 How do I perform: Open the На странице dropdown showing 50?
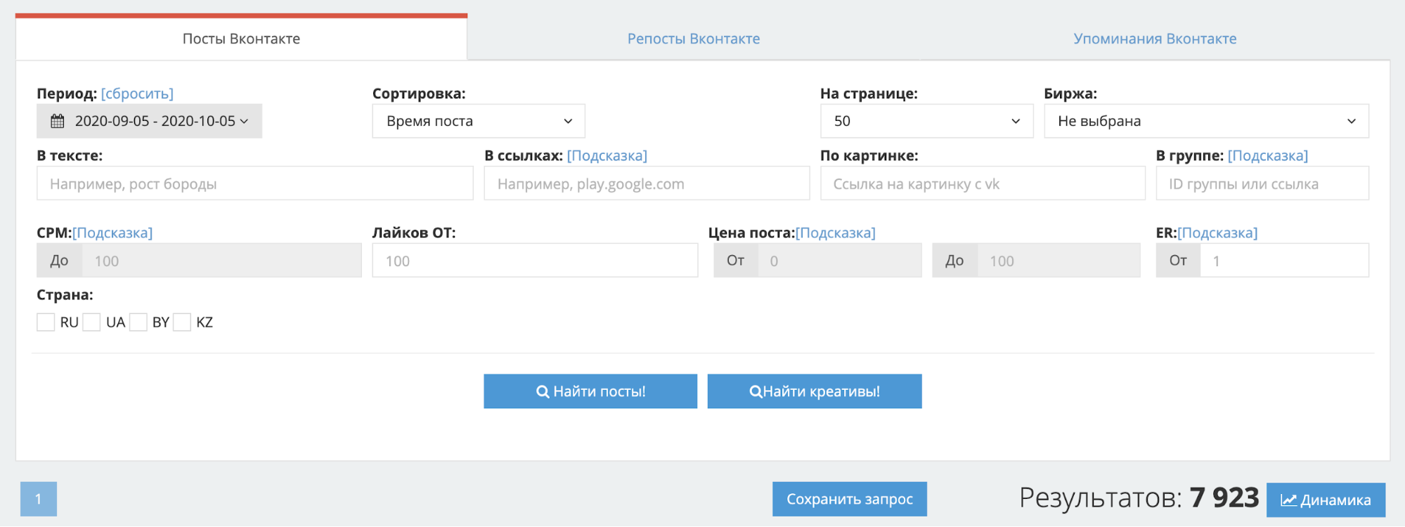coord(926,121)
